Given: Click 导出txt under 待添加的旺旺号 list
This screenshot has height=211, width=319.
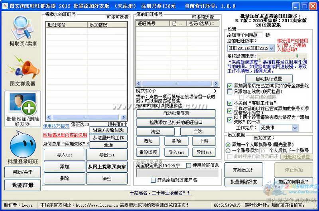Looking at the screenshot, I should (x=107, y=155).
